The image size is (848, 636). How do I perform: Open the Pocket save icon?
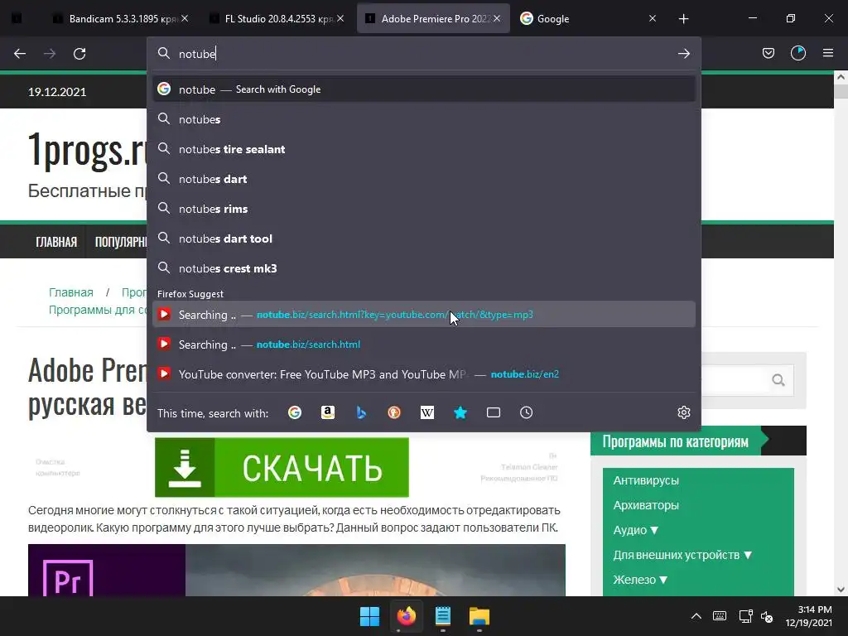coord(768,53)
